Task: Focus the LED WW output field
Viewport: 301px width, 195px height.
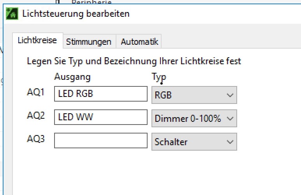Action: pyautogui.click(x=100, y=117)
